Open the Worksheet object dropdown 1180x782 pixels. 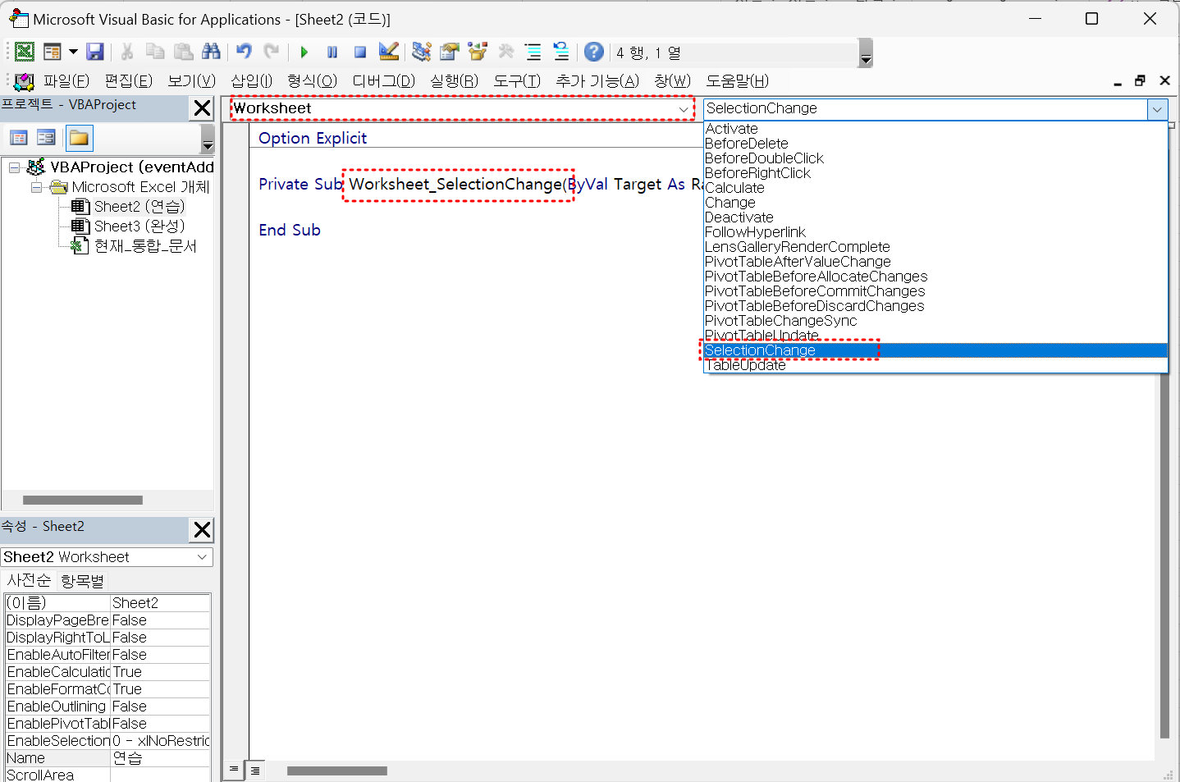(x=684, y=109)
